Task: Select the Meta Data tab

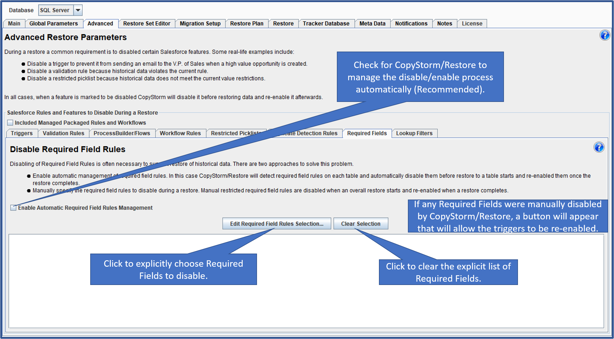Action: (x=372, y=23)
